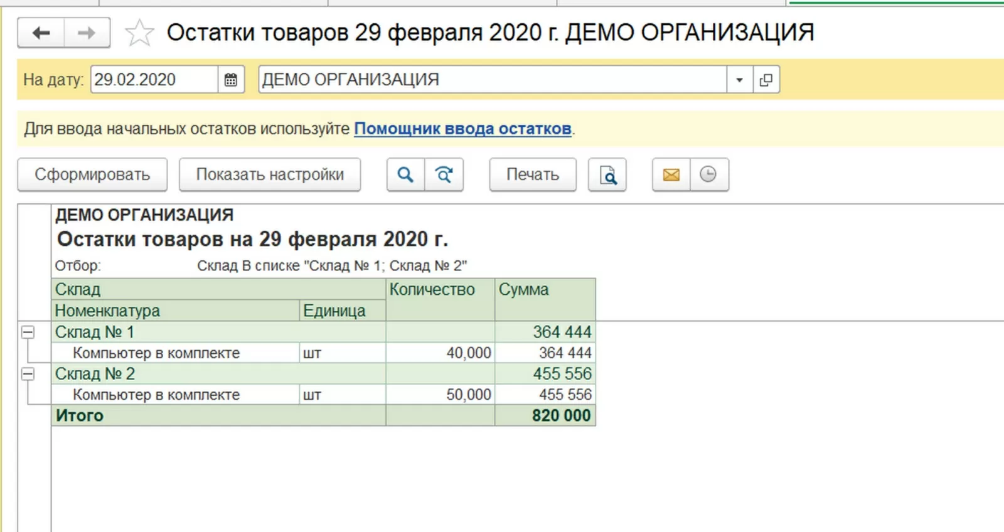Open the organization form with open-link icon
The image size is (1004, 532).
pyautogui.click(x=766, y=80)
